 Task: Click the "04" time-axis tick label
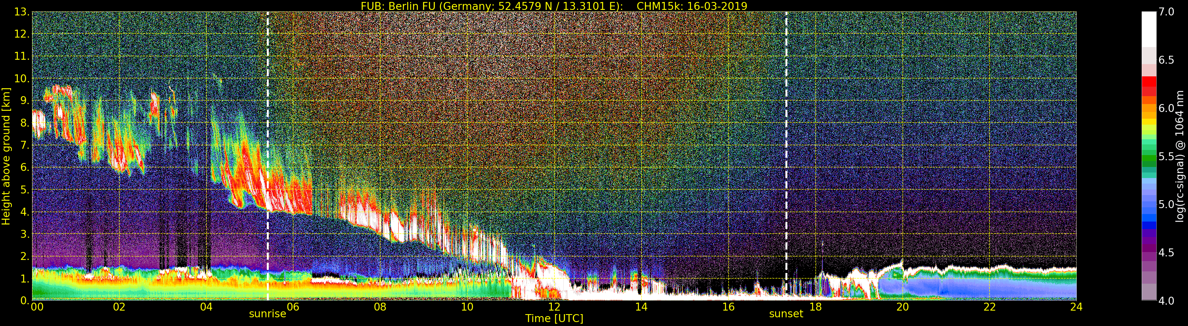[206, 307]
